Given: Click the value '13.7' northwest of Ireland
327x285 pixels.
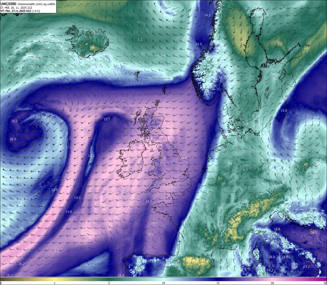Looking at the screenshot, I should coord(107,119).
